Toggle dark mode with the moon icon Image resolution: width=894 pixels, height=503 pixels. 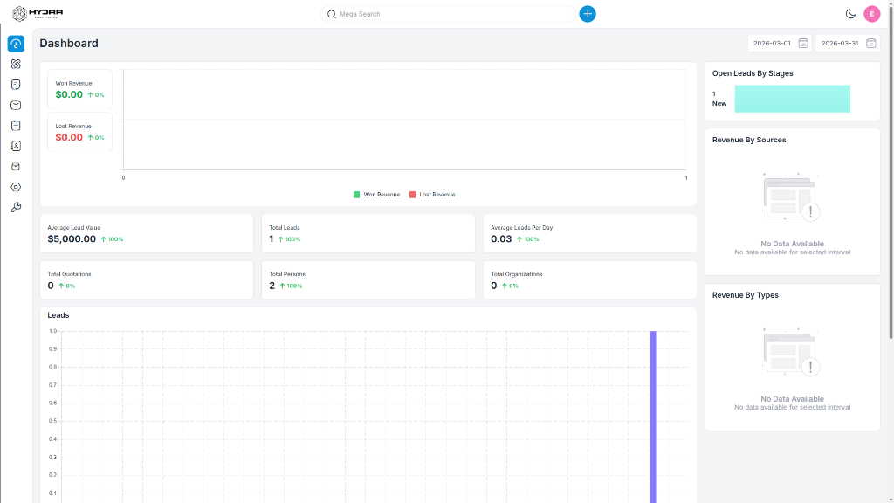pyautogui.click(x=850, y=14)
